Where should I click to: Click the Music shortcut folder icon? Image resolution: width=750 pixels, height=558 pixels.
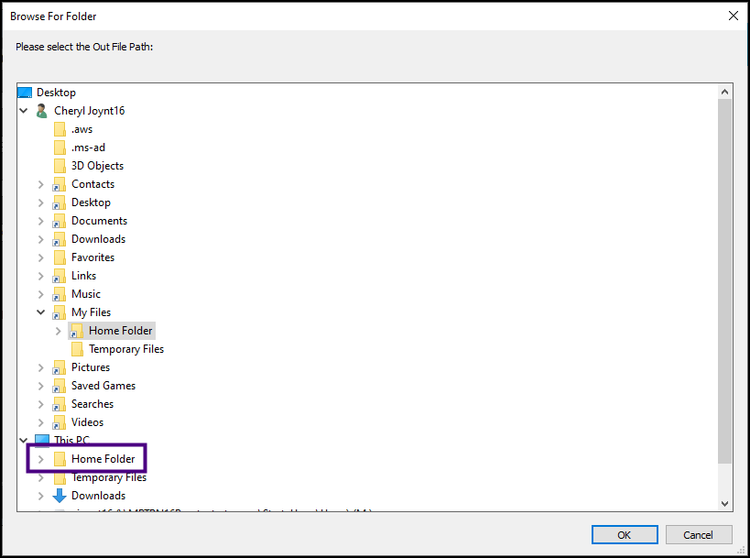(x=59, y=294)
